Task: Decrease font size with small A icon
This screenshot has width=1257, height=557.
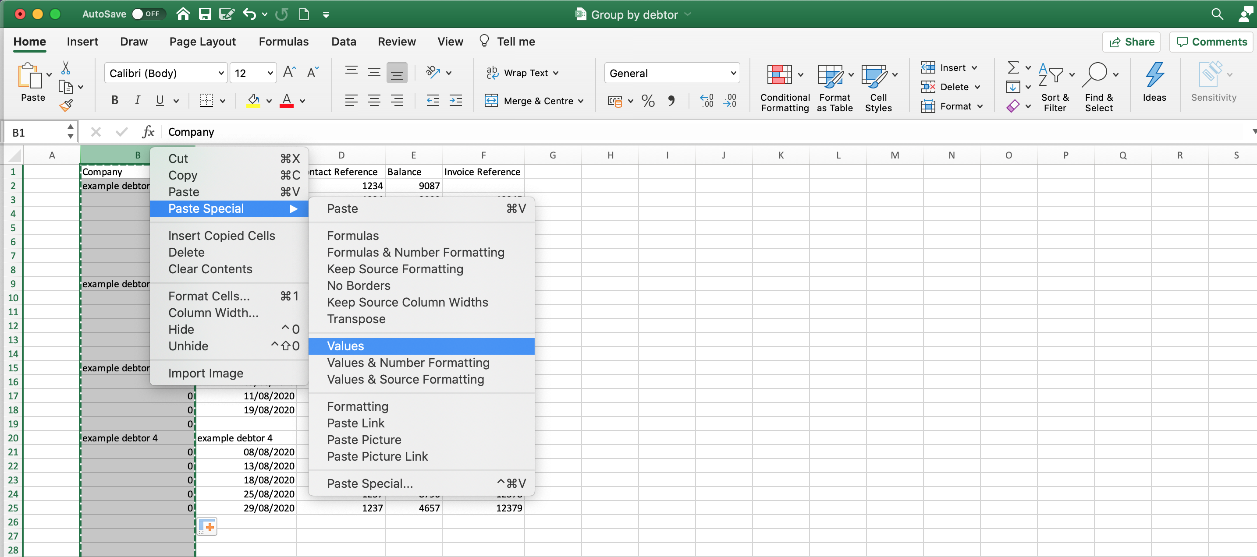Action: tap(312, 73)
